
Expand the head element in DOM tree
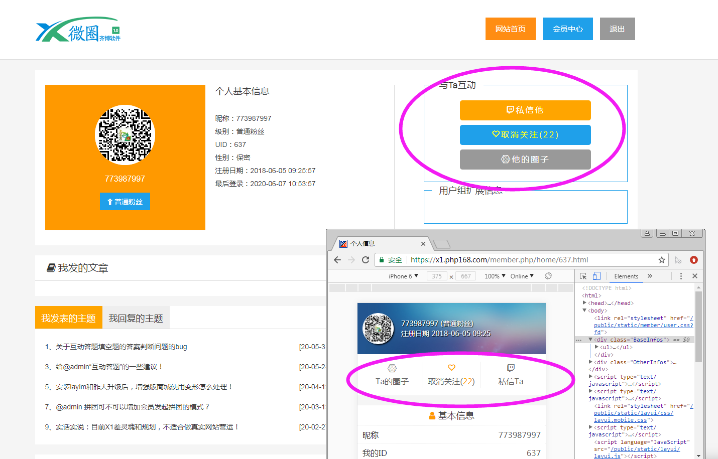584,303
